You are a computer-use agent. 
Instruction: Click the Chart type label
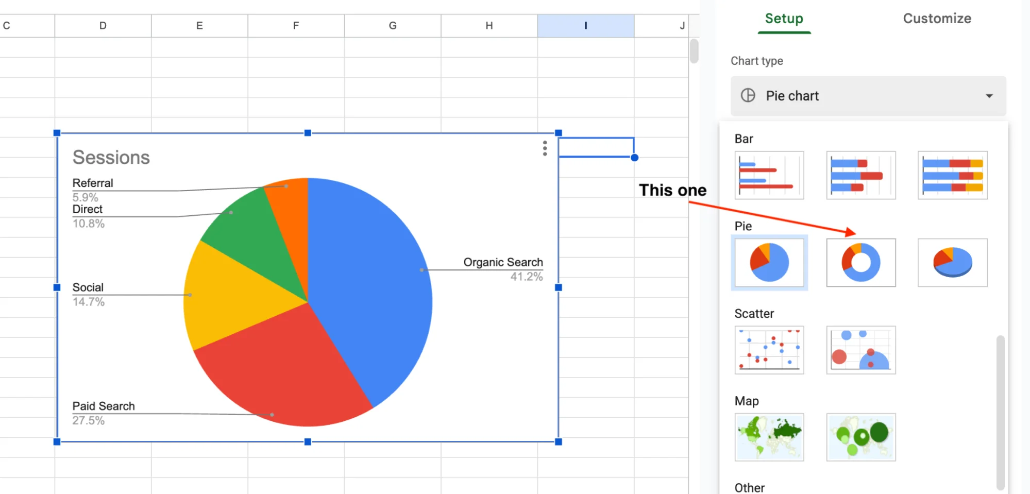click(756, 61)
